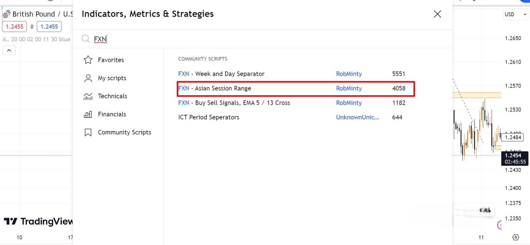The image size is (530, 245).
Task: Click the red 1.2455 sell price button
Action: click(x=14, y=27)
